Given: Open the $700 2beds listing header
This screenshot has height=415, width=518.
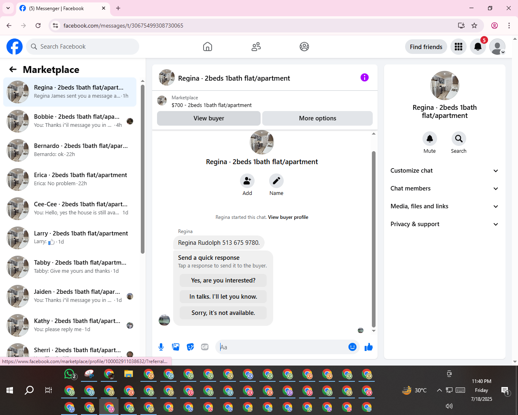Looking at the screenshot, I should pyautogui.click(x=265, y=101).
